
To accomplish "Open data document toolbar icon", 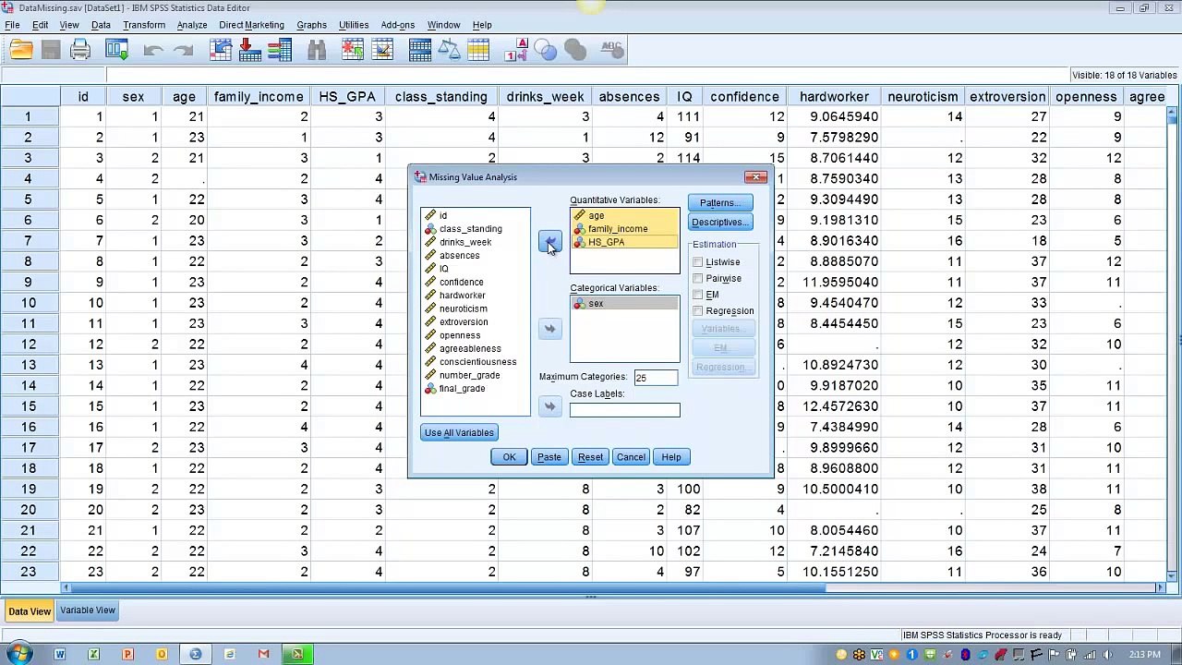I will 21,51.
